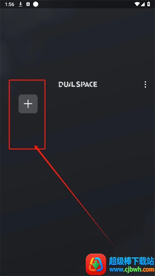The width and height of the screenshot is (155, 276).
Task: Tap the download arrow status bar icon
Action: click(21, 4)
